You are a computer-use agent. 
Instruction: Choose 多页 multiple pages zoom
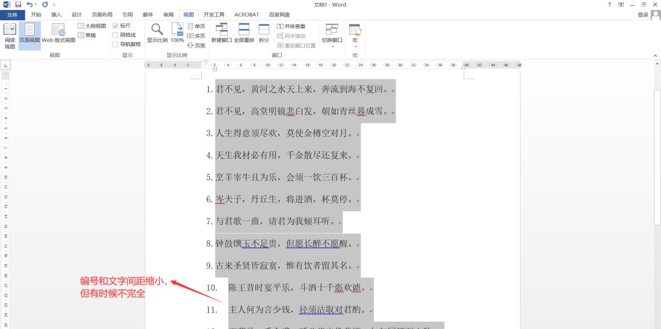pyautogui.click(x=196, y=36)
